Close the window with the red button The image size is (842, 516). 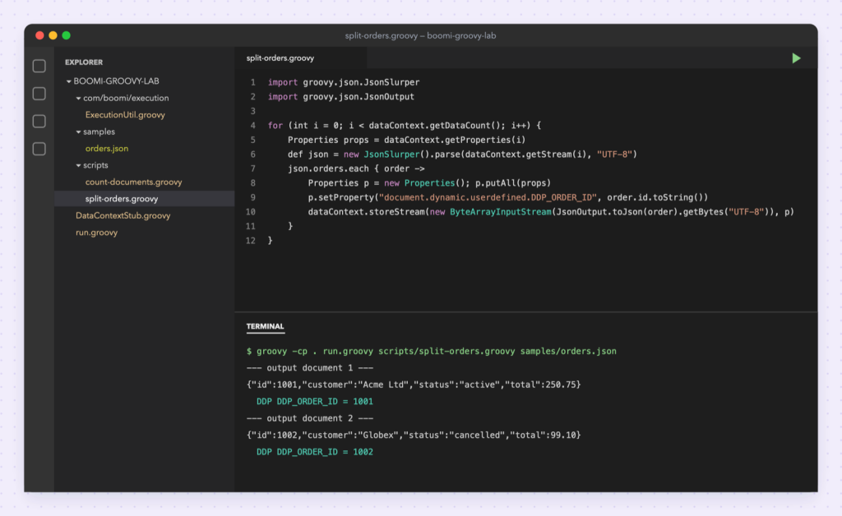click(39, 35)
